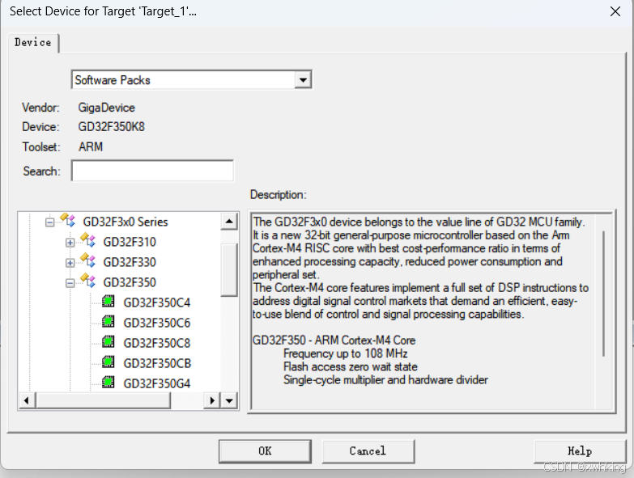This screenshot has width=634, height=478.
Task: Click device tree scroll right arrow
Action: [x=212, y=400]
